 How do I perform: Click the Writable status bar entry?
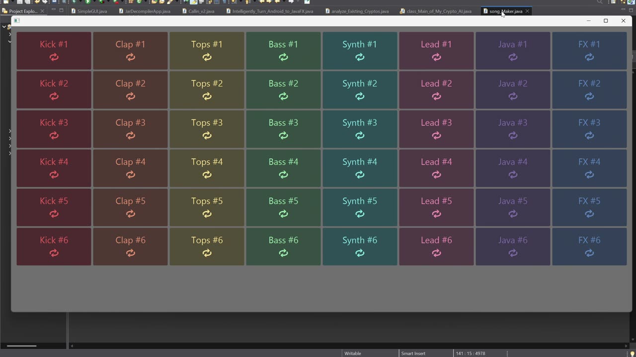pos(353,354)
